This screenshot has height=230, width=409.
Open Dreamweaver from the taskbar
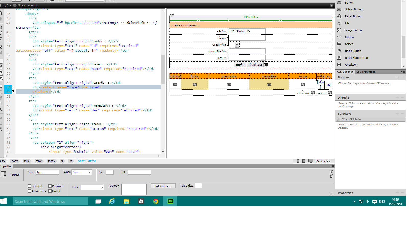170,201
